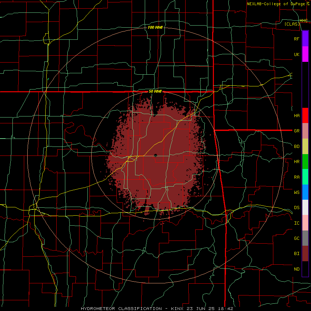Screen dimensions: 311x311
Task: Click the 18:42 timestamp
Action: tap(226, 309)
